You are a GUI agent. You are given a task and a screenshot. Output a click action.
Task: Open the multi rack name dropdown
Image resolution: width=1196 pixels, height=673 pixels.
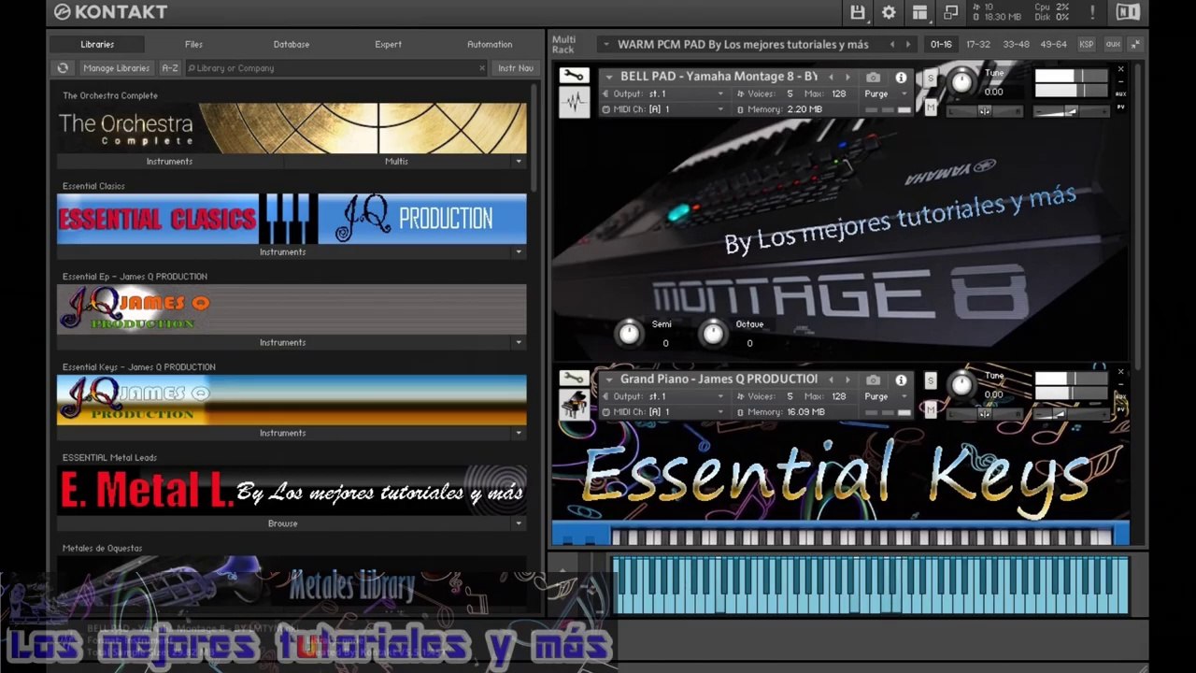click(605, 44)
